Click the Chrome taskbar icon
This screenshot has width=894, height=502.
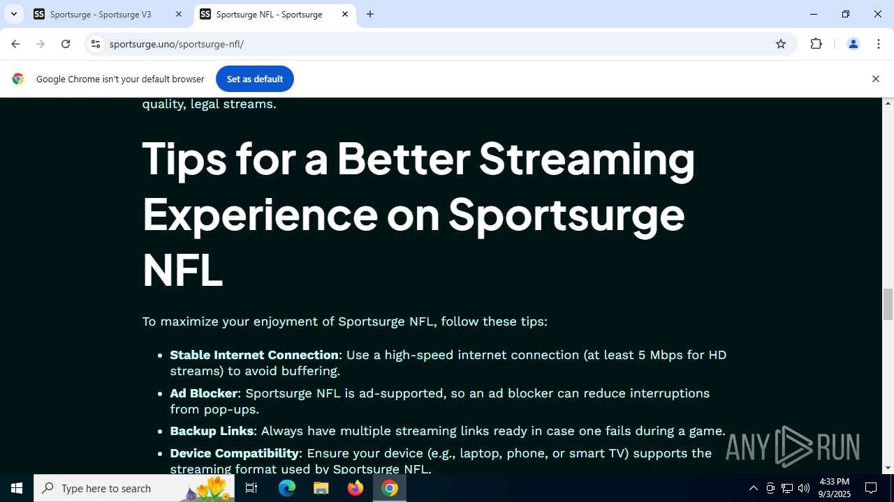tap(390, 488)
